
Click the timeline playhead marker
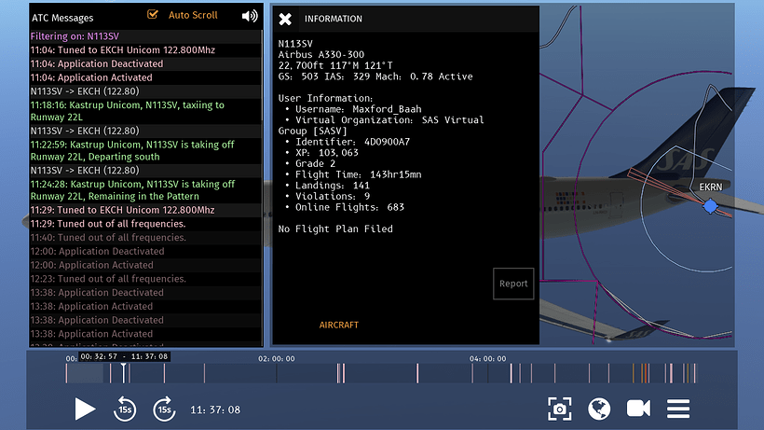coord(124,373)
